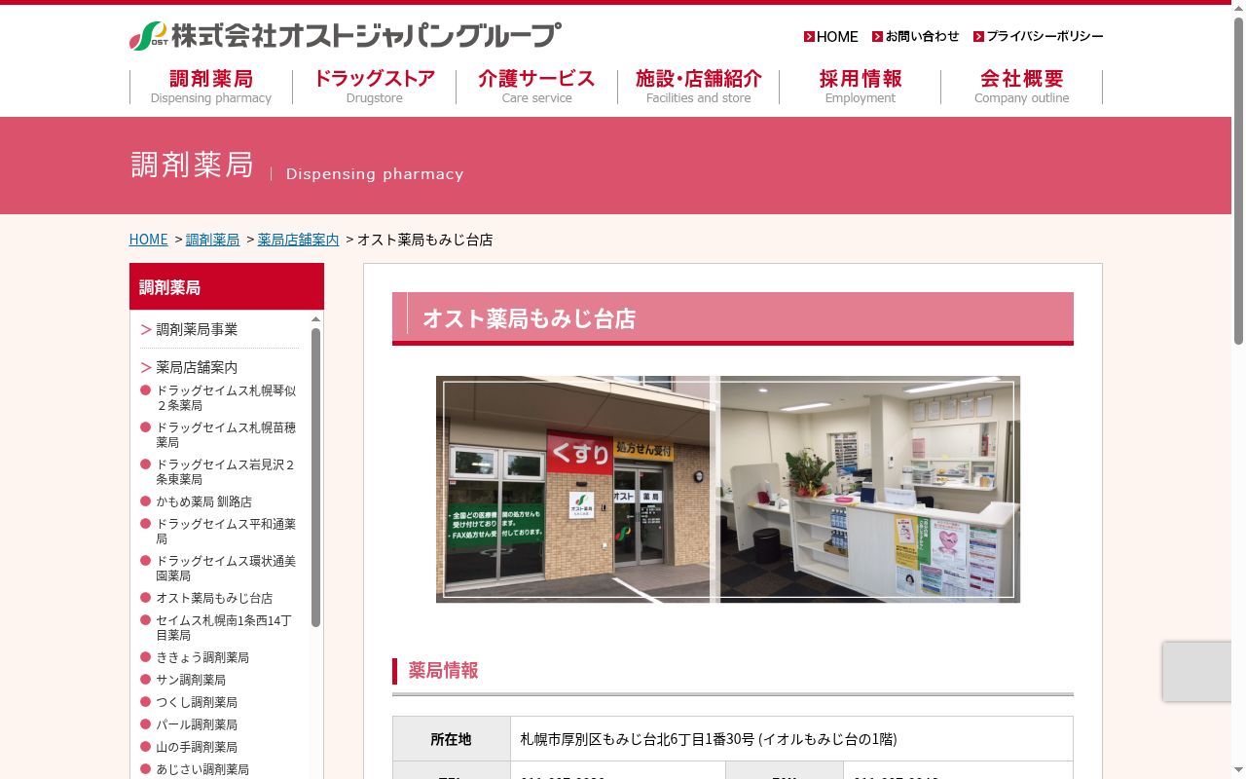The height and width of the screenshot is (779, 1246).
Task: Open the HOME link in top header
Action: (x=830, y=37)
